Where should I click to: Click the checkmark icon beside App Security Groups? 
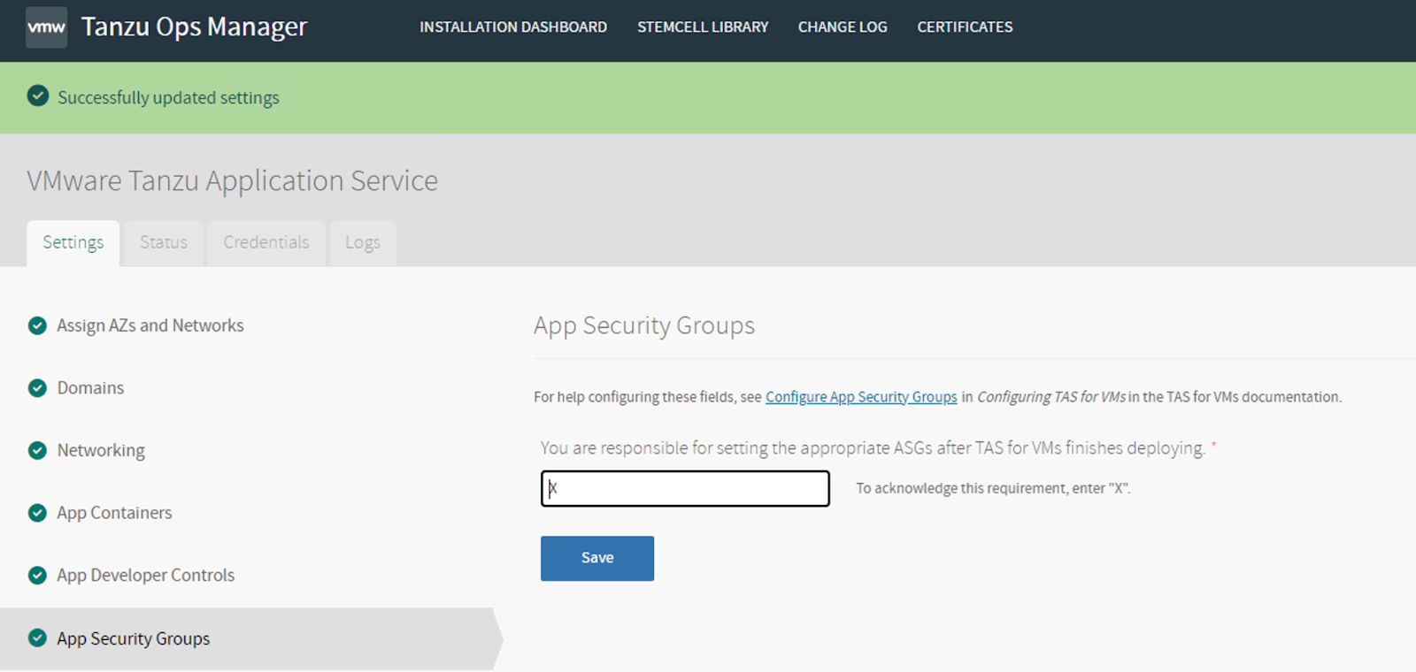(x=37, y=638)
